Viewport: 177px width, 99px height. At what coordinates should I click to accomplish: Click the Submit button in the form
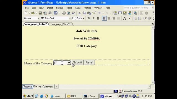pos(77,62)
